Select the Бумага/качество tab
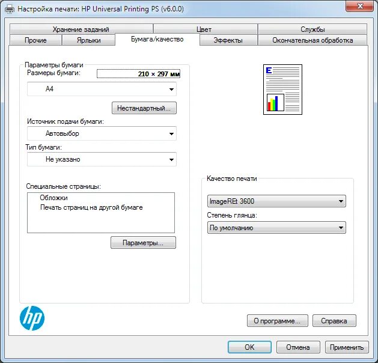Viewport: 378px width, 363px height. point(157,39)
